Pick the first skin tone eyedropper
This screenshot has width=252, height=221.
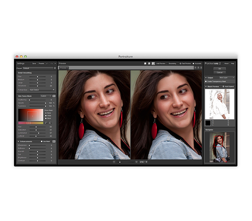[x=46, y=123]
